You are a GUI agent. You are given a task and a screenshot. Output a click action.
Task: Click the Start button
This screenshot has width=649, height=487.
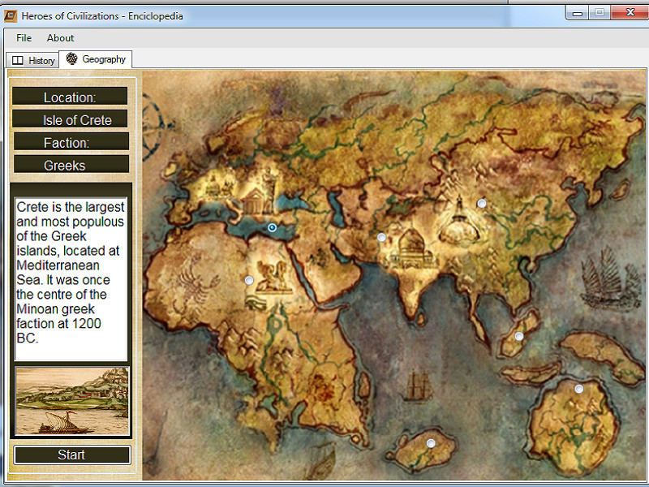pos(71,455)
